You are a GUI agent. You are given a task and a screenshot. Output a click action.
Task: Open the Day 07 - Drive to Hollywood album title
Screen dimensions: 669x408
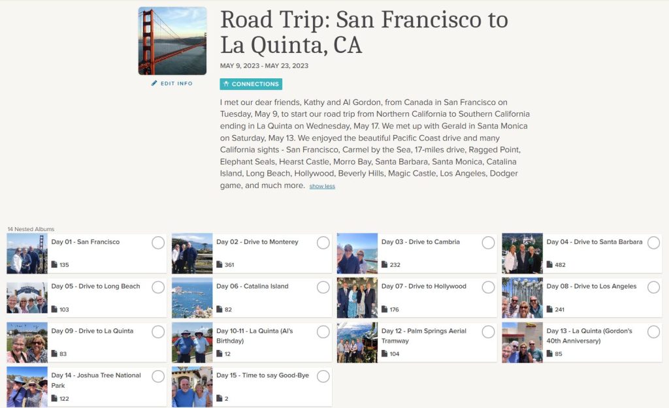(423, 286)
